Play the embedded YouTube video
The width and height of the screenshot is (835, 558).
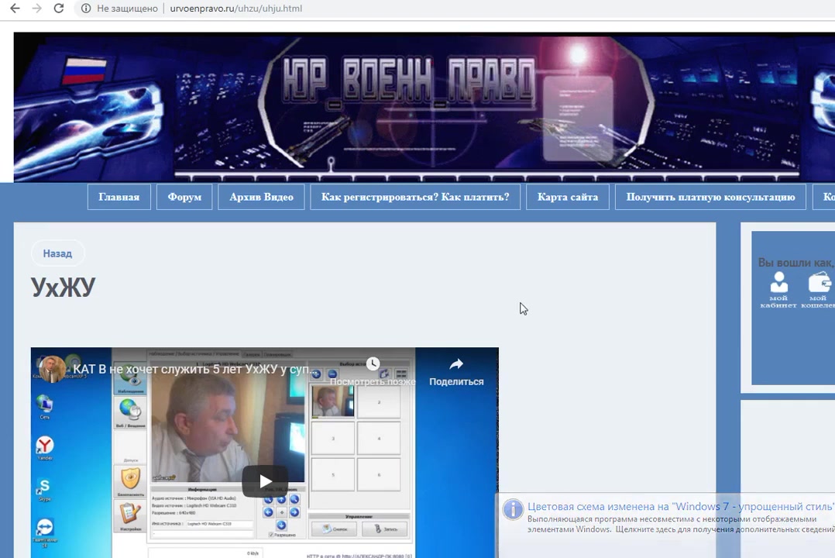[x=265, y=481]
